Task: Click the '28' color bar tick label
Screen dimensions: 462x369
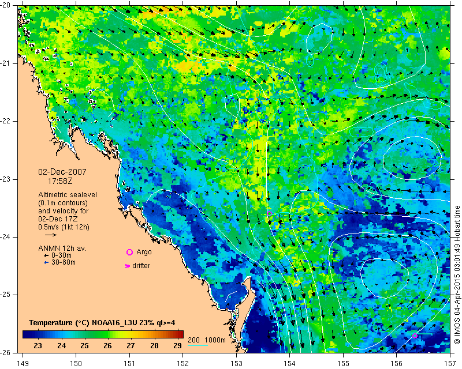Action: coord(154,346)
